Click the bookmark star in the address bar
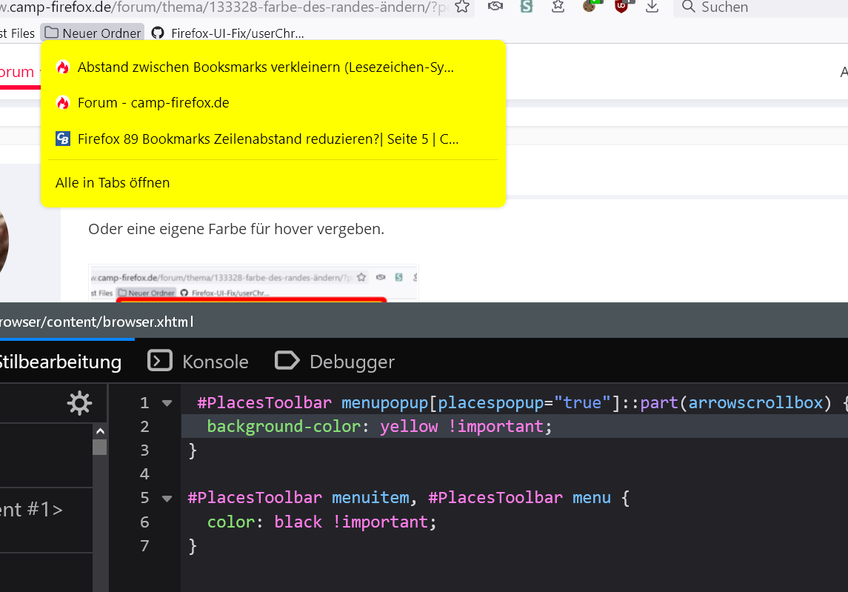 click(x=462, y=7)
